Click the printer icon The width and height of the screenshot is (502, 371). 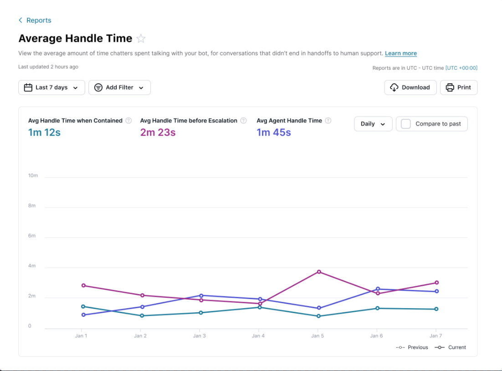pyautogui.click(x=450, y=87)
